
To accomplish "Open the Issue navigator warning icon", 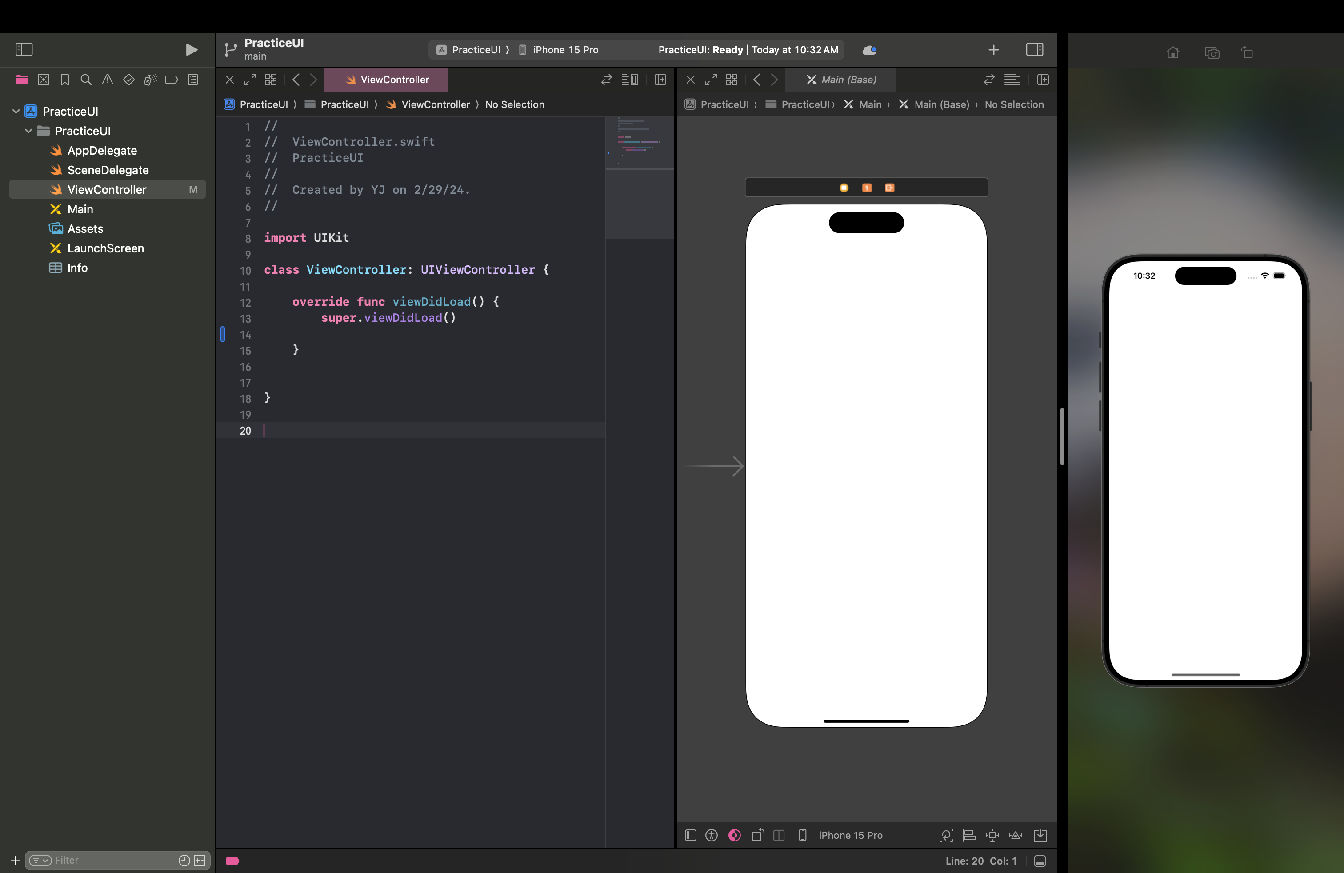I will coord(107,80).
